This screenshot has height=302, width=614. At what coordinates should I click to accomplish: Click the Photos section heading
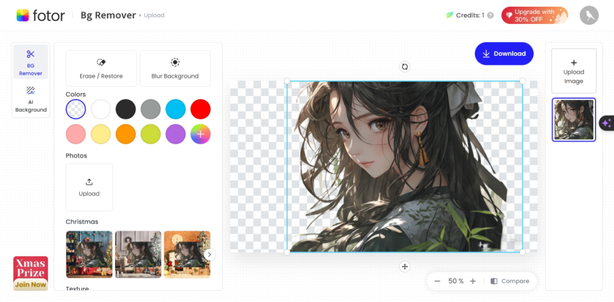coord(76,156)
